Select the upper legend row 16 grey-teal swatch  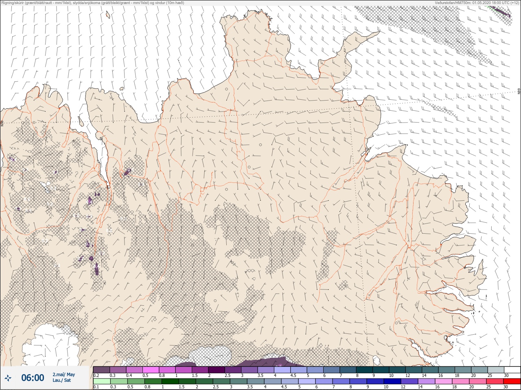click(x=447, y=370)
